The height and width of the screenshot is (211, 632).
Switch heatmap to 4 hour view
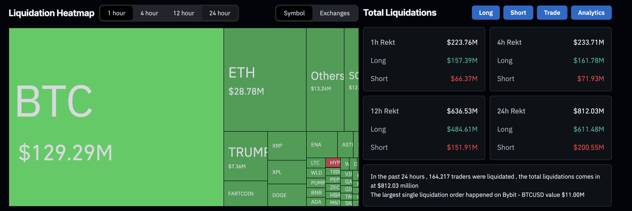tap(149, 13)
